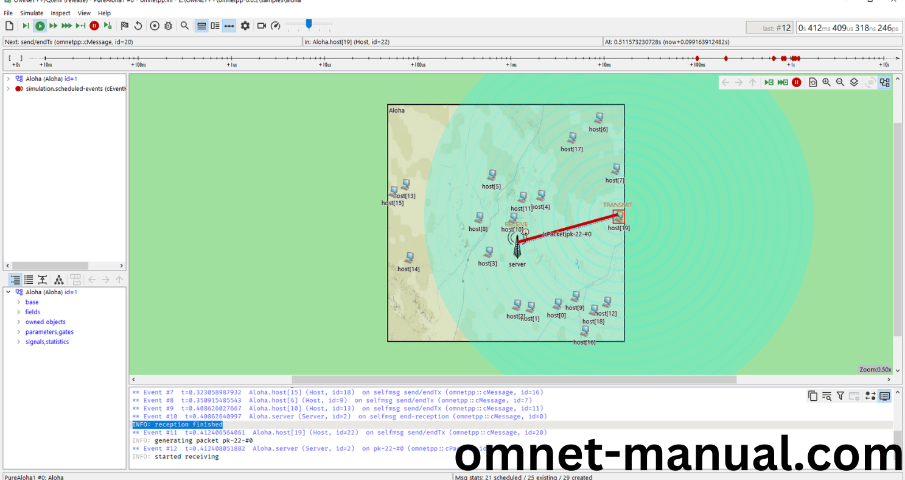
Task: Click the Express run triple-arrow icon
Action: coord(66,26)
